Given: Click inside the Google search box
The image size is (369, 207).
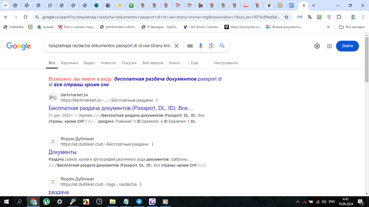Looking at the screenshot, I should point(109,46).
